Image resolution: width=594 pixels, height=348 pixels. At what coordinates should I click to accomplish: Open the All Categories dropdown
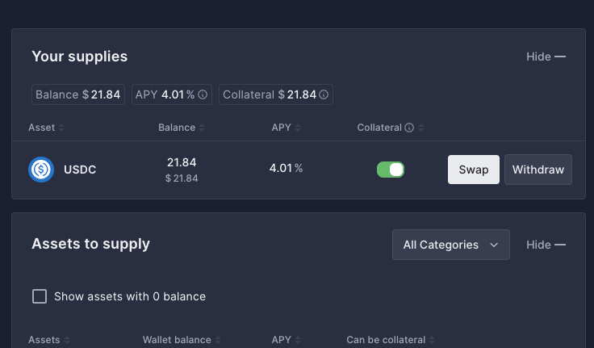click(x=450, y=245)
